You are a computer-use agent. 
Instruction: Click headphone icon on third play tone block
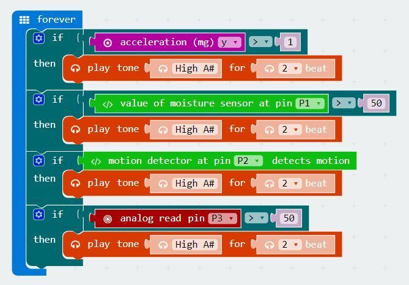[75, 183]
